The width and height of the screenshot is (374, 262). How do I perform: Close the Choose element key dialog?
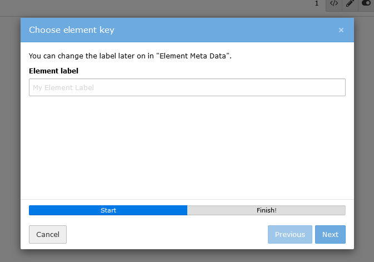pos(341,30)
